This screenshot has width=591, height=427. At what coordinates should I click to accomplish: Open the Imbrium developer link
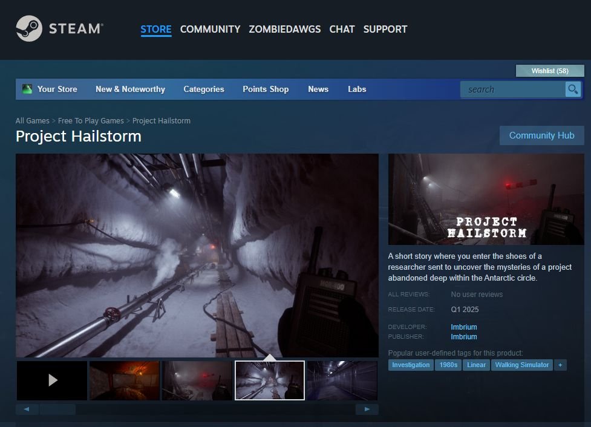[x=463, y=327]
